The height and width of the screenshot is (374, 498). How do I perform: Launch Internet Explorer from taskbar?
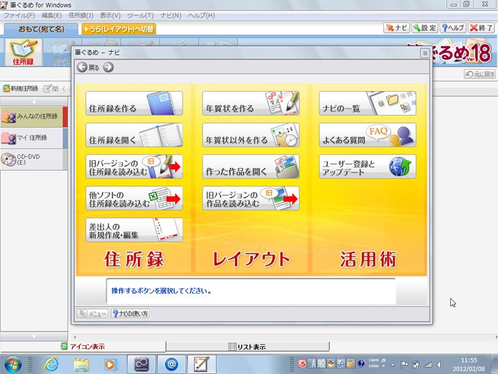point(51,364)
